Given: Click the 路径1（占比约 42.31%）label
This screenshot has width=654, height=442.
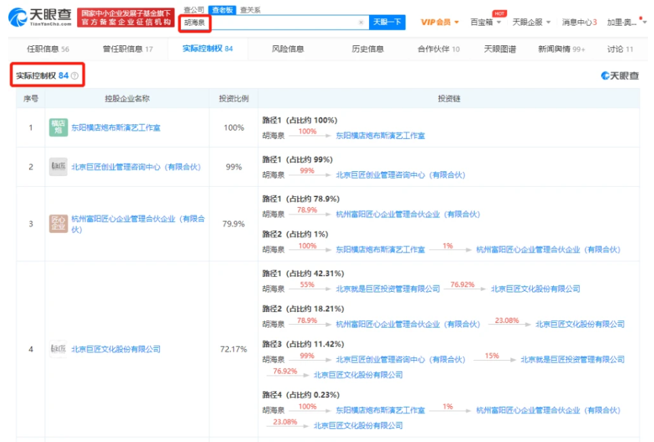Looking at the screenshot, I should coord(303,273).
